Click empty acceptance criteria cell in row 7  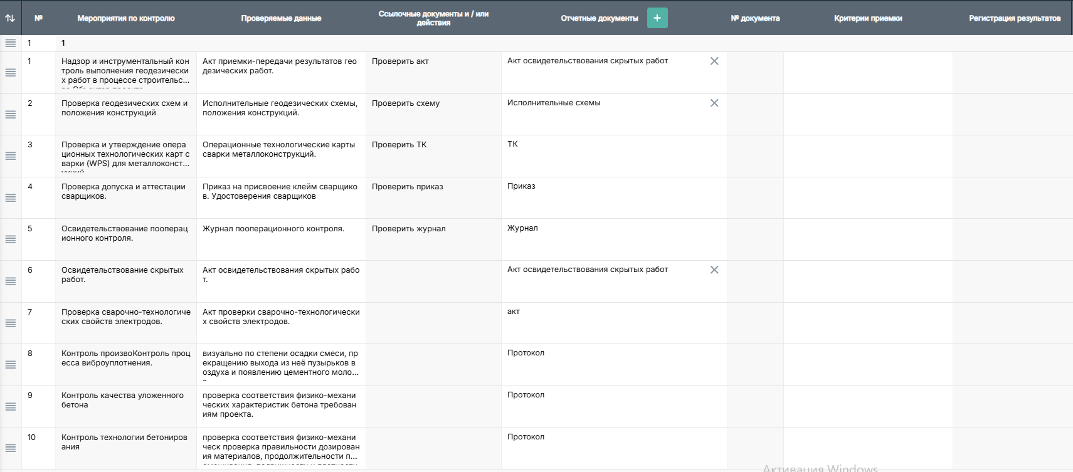coord(867,323)
